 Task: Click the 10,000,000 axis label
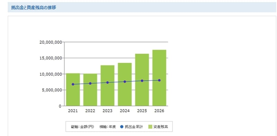pos(51,74)
